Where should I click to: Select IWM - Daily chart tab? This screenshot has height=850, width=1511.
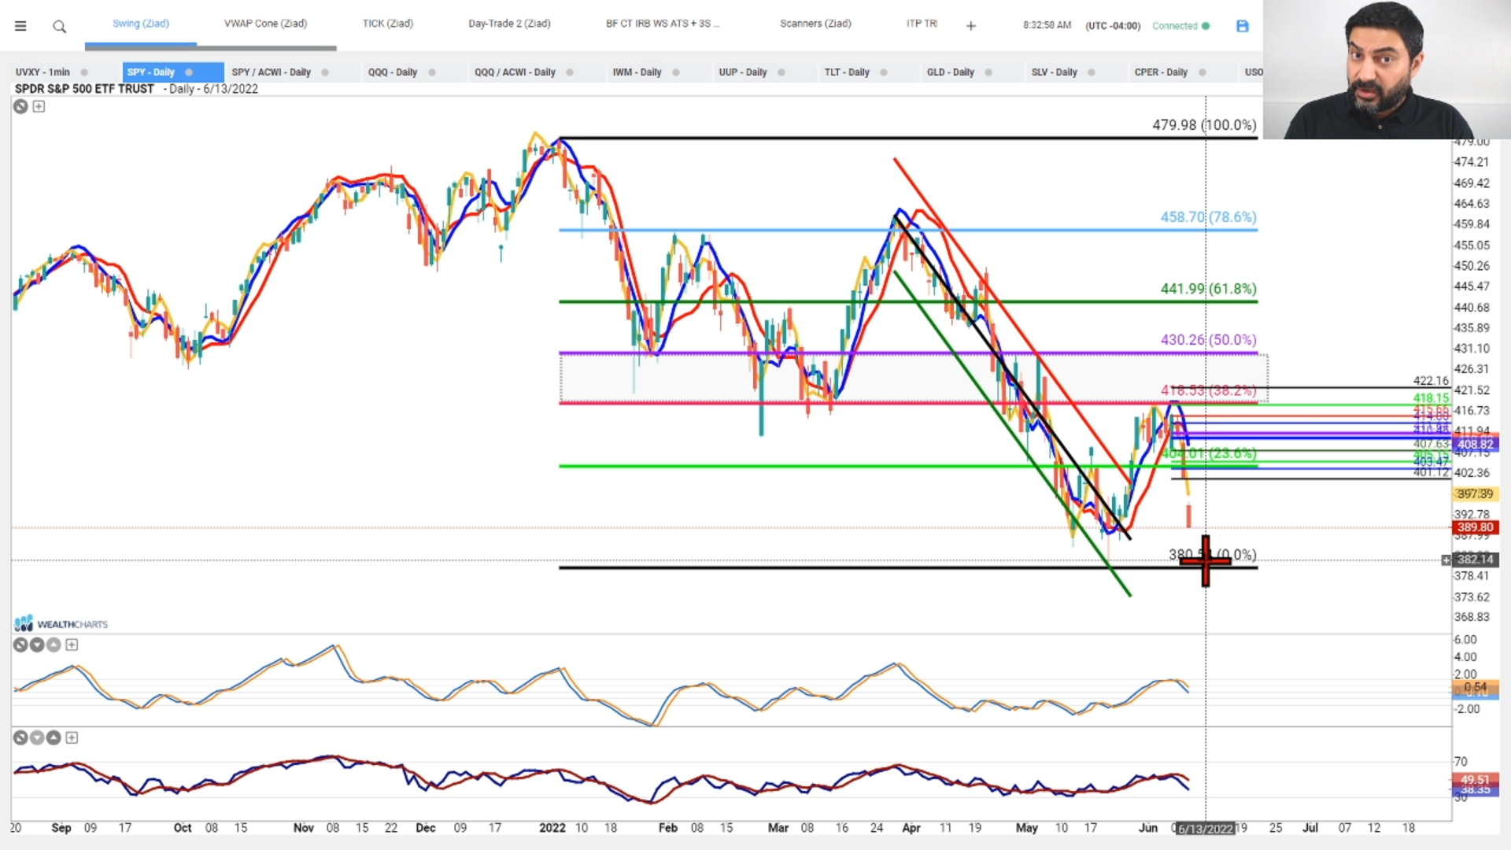(x=637, y=72)
